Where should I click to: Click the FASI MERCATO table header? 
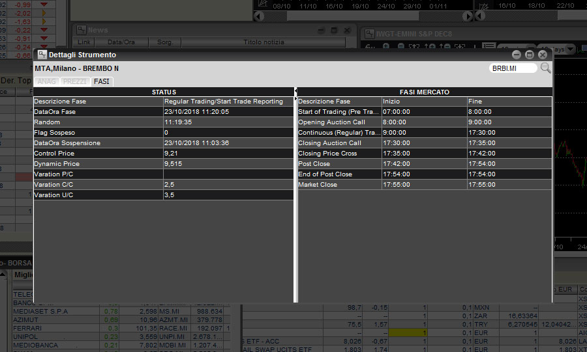(425, 92)
